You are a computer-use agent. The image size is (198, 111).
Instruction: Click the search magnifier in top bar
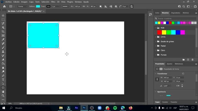pyautogui.click(x=183, y=6)
